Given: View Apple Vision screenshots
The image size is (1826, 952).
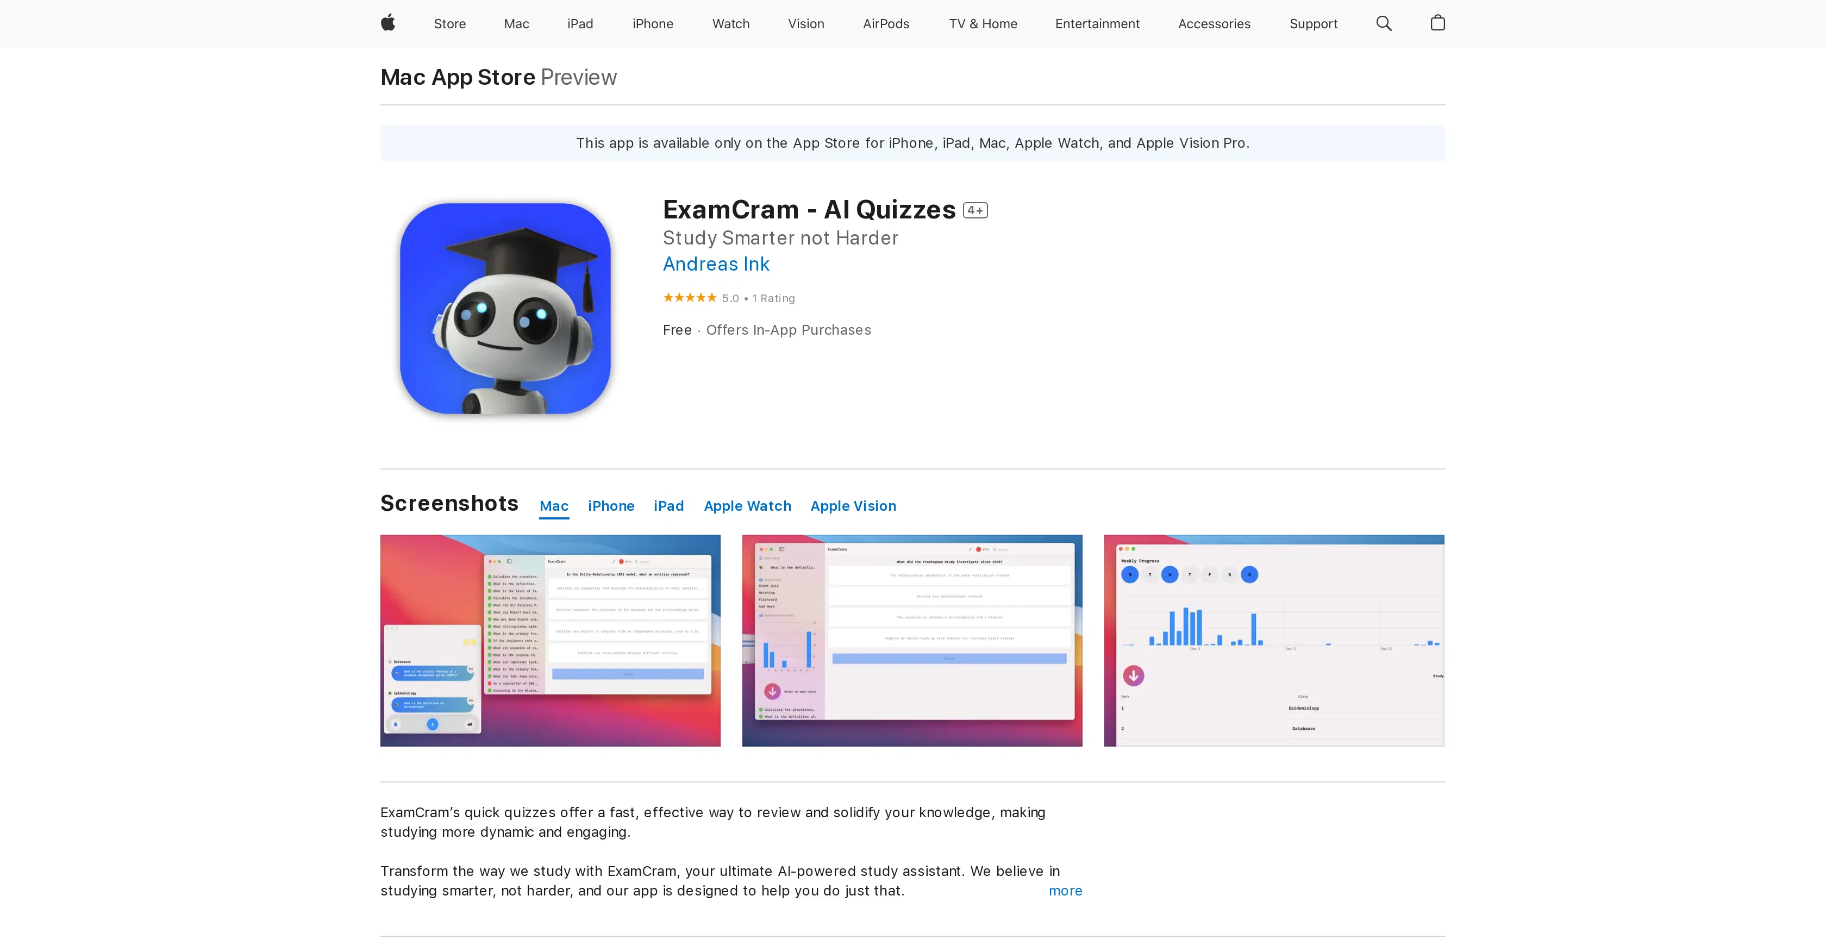Looking at the screenshot, I should (853, 506).
